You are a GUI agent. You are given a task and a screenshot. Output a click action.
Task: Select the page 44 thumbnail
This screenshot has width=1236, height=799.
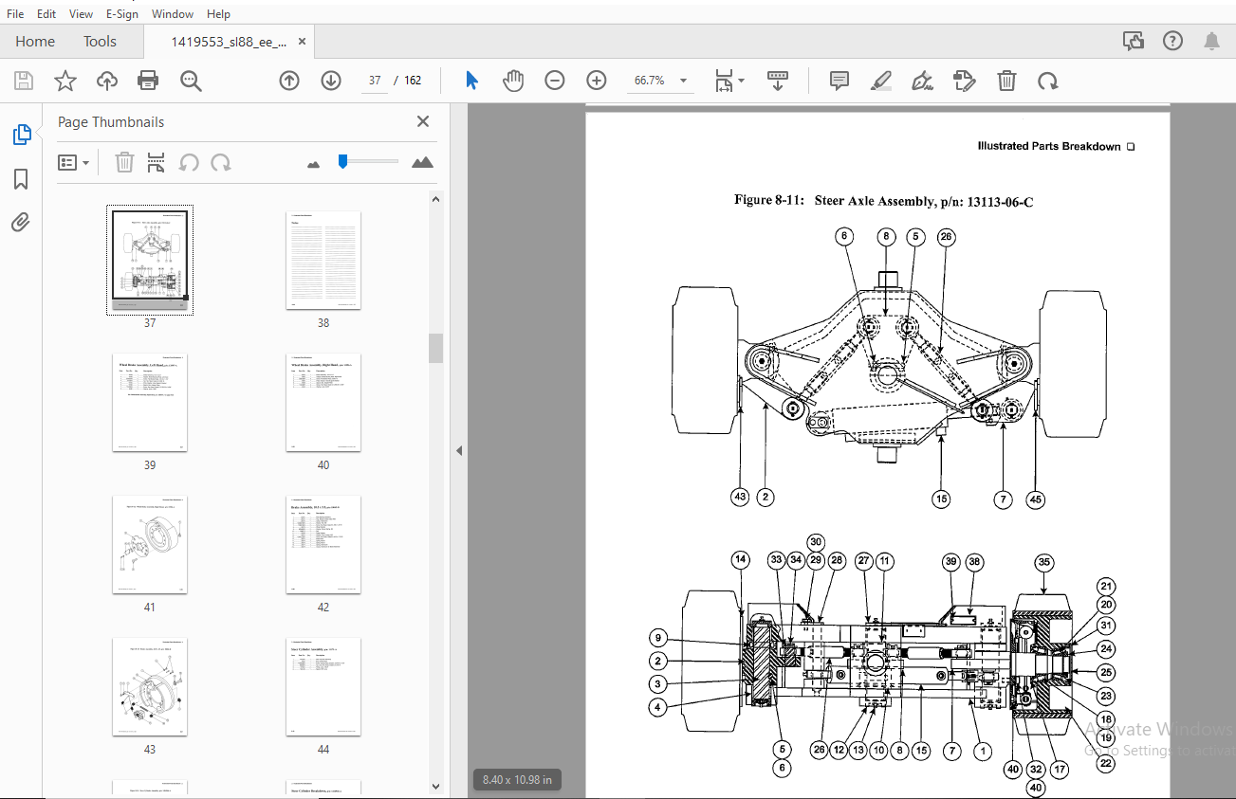click(323, 687)
